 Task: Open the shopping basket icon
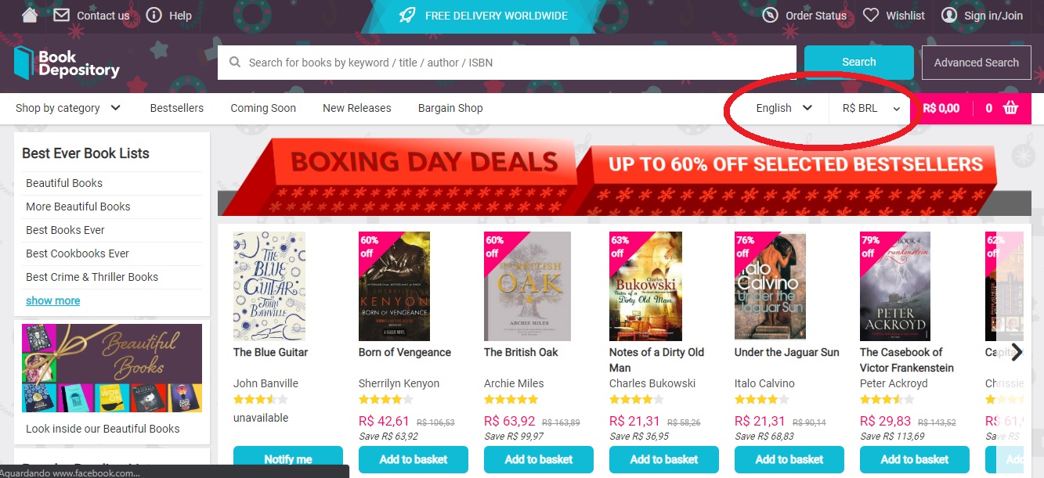coord(1010,108)
